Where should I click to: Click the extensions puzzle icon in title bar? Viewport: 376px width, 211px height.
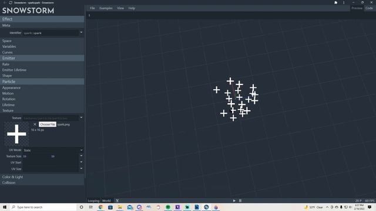[335, 2]
